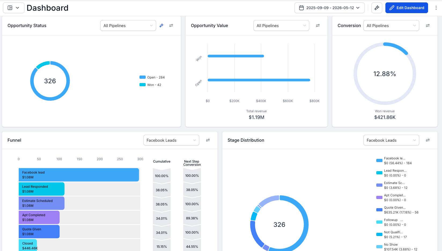Open filter settings for Opportunity Status widget
The image size is (442, 251).
click(171, 25)
